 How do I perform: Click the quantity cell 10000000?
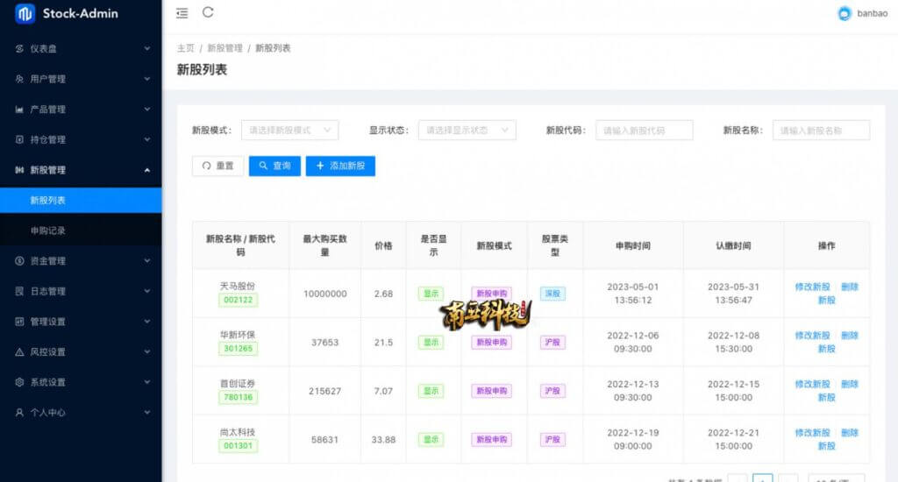324,294
